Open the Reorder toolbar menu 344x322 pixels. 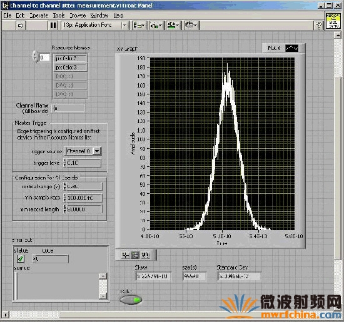click(x=191, y=26)
